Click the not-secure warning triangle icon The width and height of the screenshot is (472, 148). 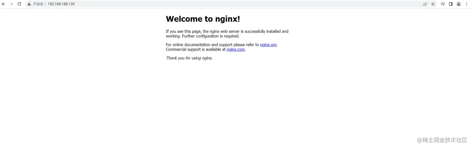click(29, 4)
